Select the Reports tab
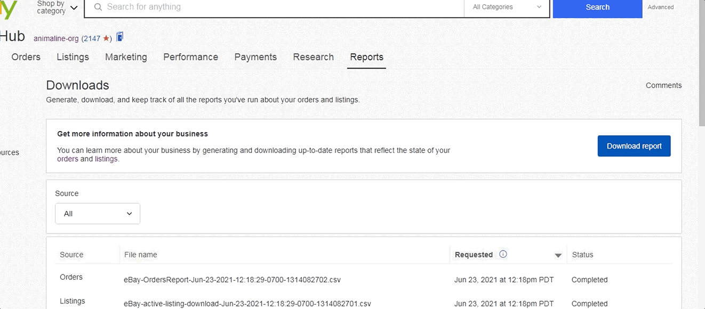 366,57
